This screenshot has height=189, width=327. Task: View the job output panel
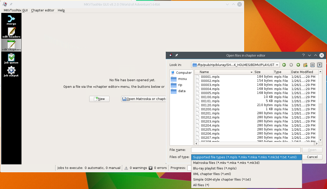[x=11, y=71]
